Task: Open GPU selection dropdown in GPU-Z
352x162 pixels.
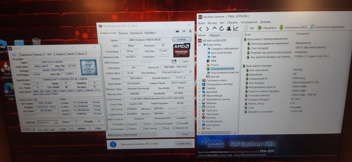Action: (132, 135)
